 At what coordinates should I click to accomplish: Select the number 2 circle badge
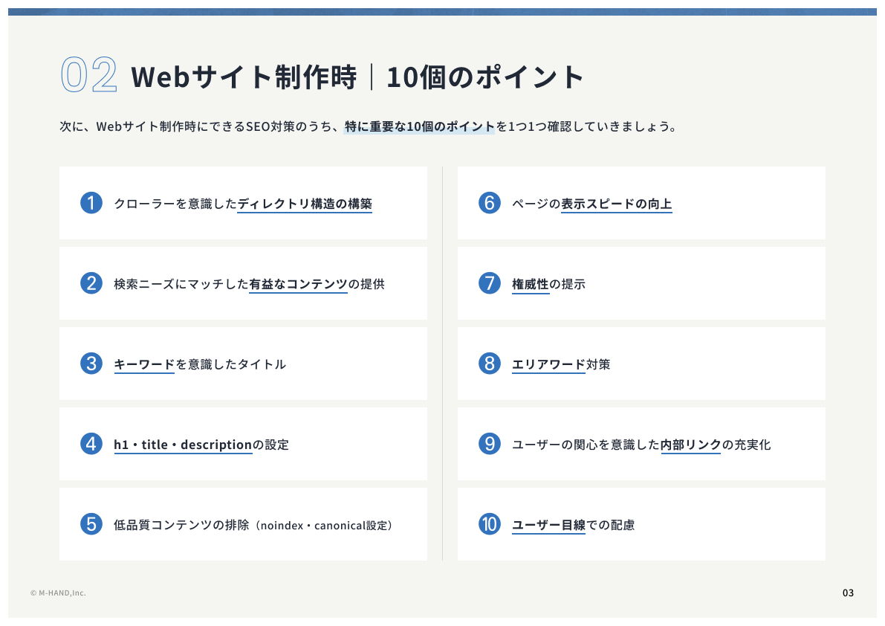pos(91,283)
